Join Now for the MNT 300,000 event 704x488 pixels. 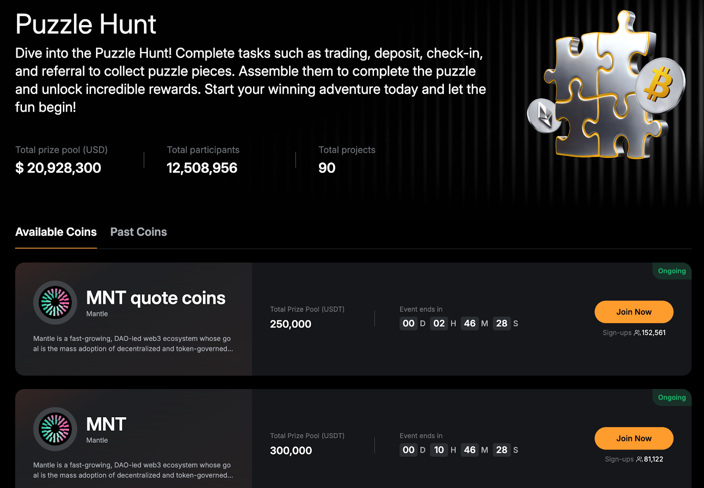click(x=634, y=438)
